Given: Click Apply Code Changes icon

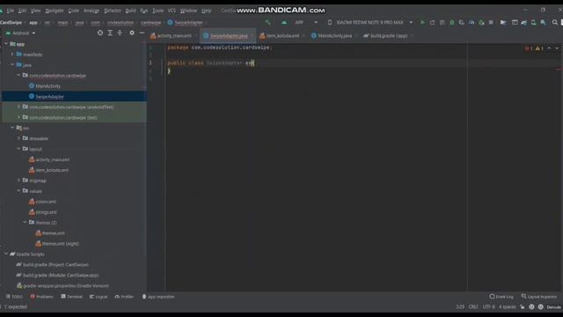Looking at the screenshot, I should point(442,22).
